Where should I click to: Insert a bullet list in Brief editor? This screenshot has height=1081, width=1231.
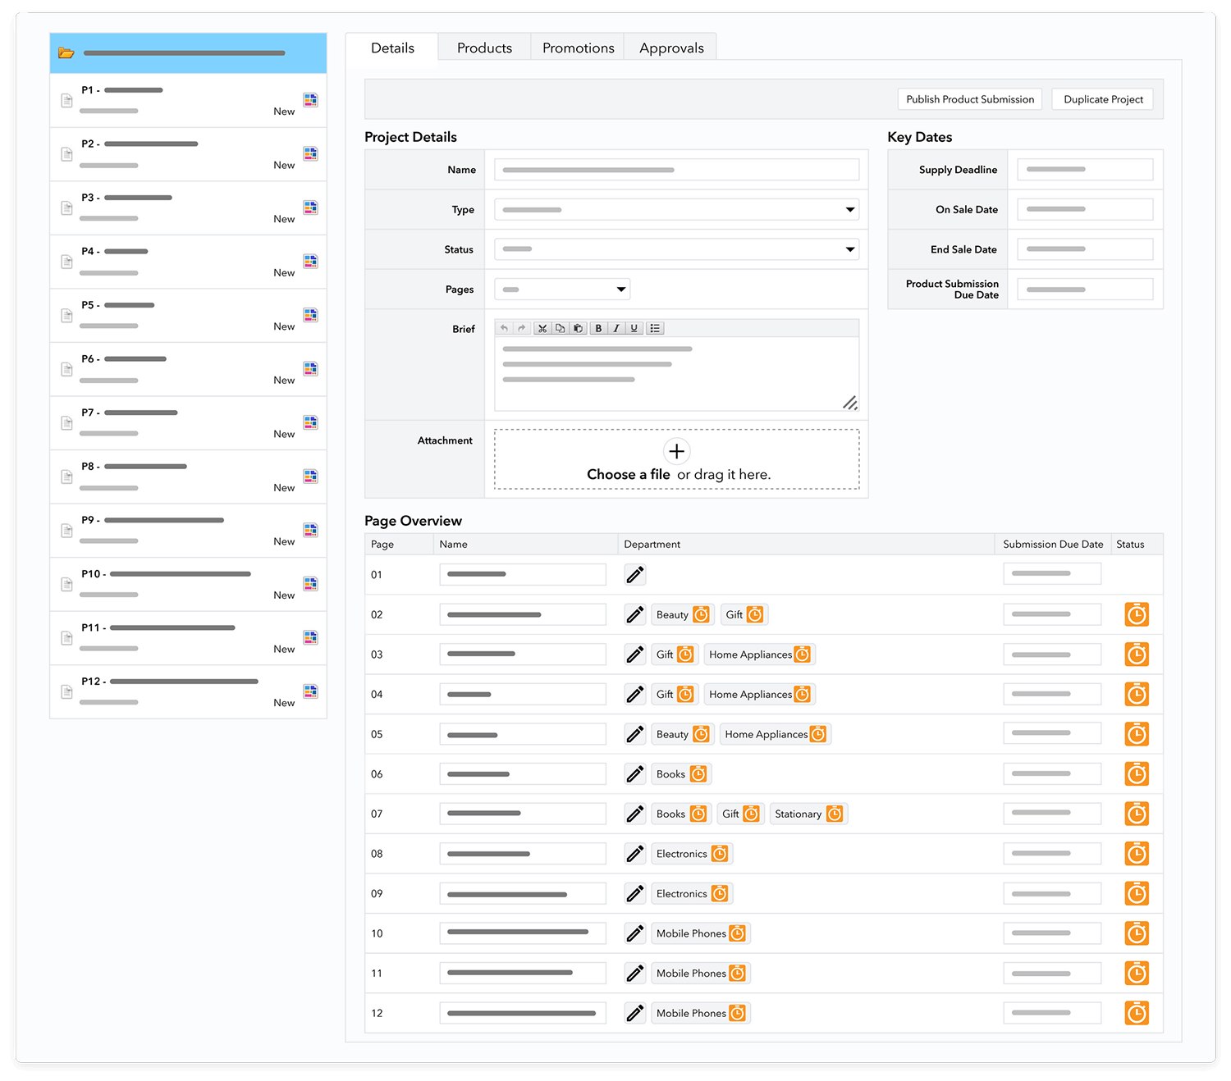(x=654, y=328)
